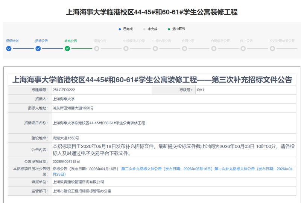
Task: Click the 建设地点: field label
Action: click(x=40, y=138)
